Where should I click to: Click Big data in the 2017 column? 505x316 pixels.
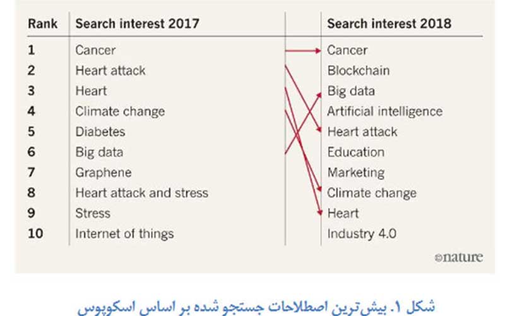click(99, 152)
